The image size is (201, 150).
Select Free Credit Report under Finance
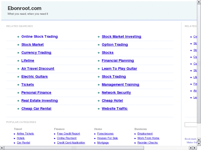pyautogui.click(x=69, y=134)
